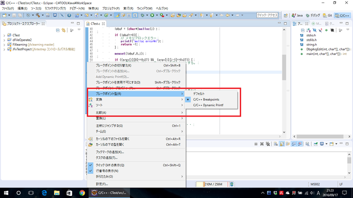The height and width of the screenshot is (198, 353).
Task: Click the クイック・アクセス search field
Action: (x=268, y=15)
